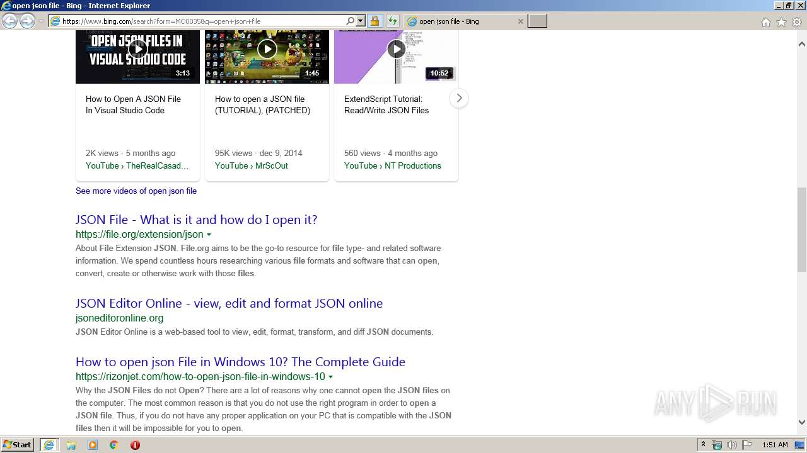Click the 1:51 AM clock
Image resolution: width=807 pixels, height=453 pixels.
click(x=775, y=445)
